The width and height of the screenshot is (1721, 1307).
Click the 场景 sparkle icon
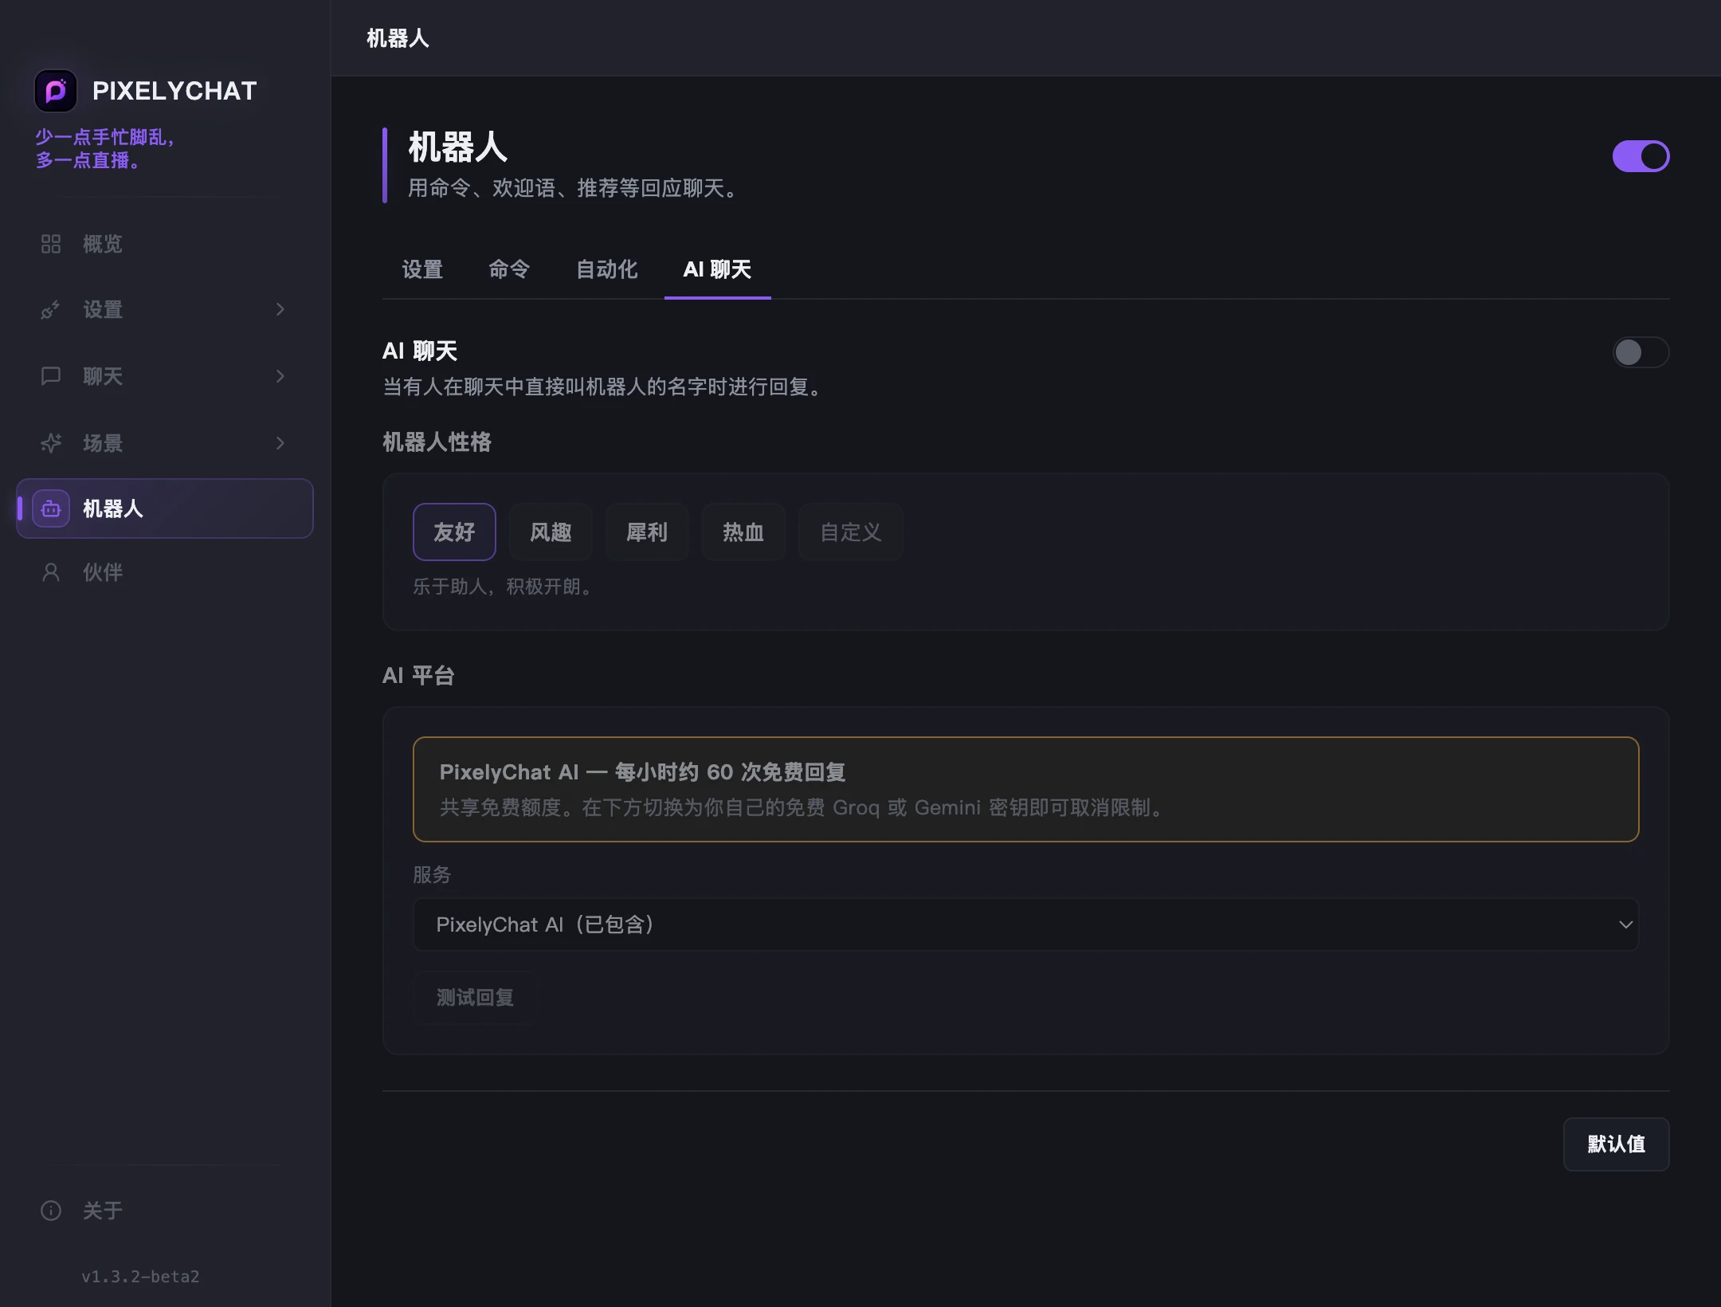(x=51, y=443)
